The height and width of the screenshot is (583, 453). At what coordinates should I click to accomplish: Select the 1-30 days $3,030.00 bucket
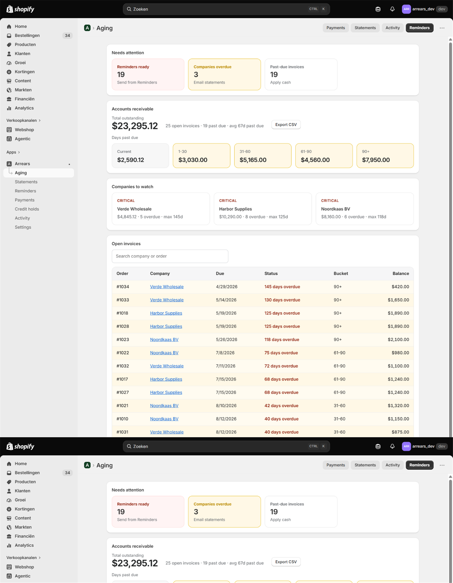[202, 156]
